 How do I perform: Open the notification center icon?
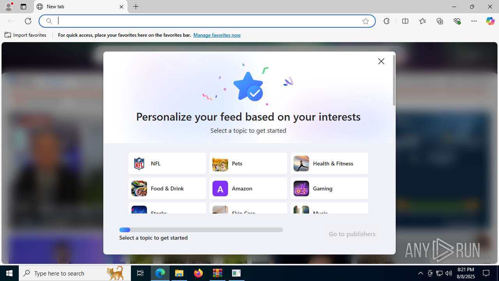(x=486, y=273)
